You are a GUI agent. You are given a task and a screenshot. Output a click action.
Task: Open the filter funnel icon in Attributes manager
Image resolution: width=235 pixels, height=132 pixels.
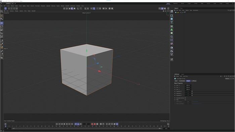click(228, 76)
